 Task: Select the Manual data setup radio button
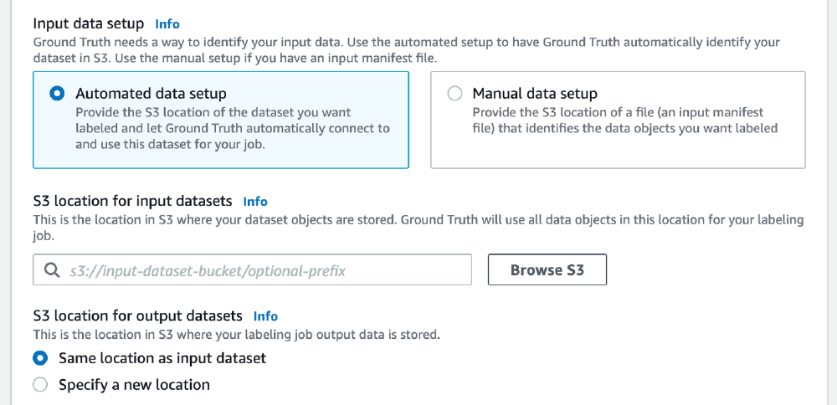tap(454, 94)
